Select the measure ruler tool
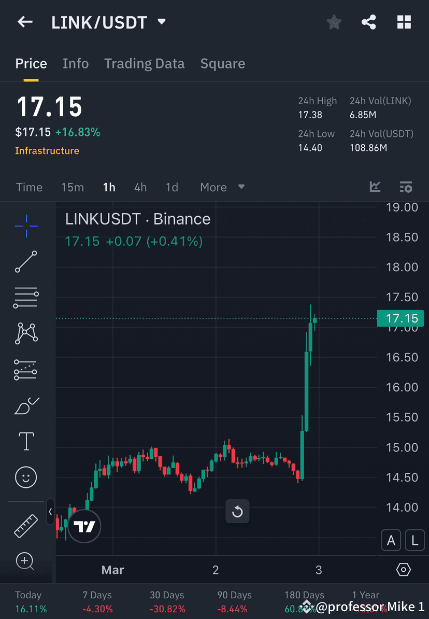Screen dimensions: 429x619 pos(26,525)
